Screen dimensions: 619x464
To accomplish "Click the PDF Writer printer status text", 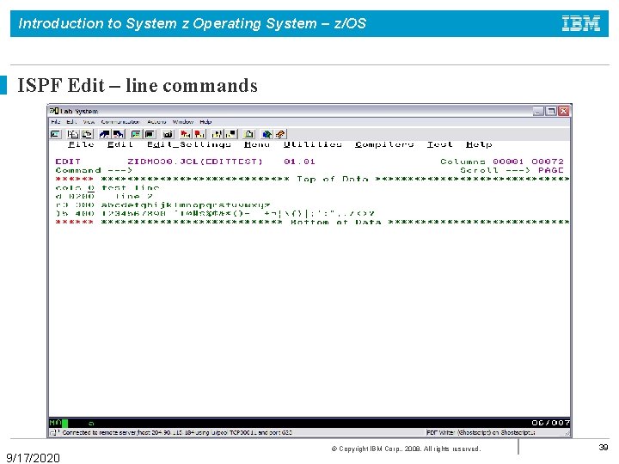I will pyautogui.click(x=481, y=433).
